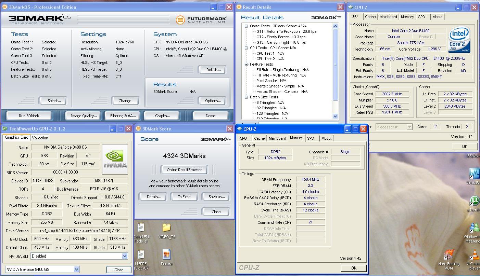
Task: Click the 4324 3DMarks score text
Action: (184, 156)
